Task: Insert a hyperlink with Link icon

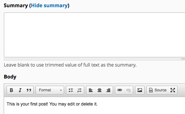Action: [x=120, y=90]
